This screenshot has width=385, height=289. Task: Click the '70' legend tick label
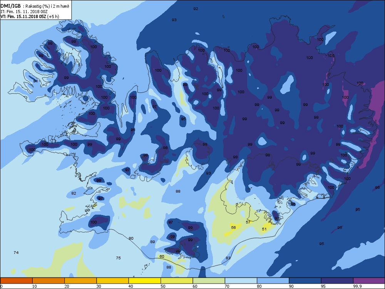(x=227, y=286)
